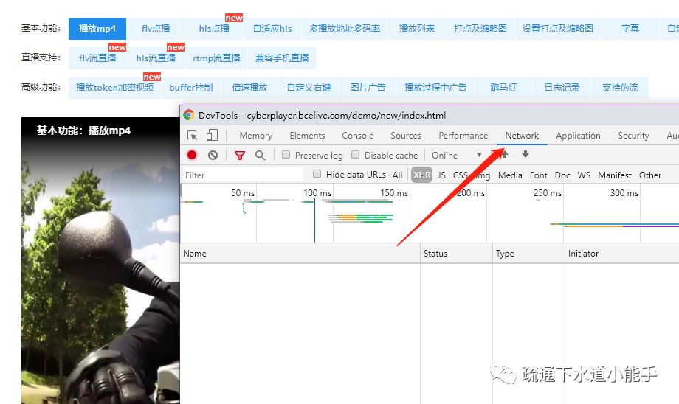Screen dimensions: 679x404
Task: Click the red record network log button
Action: pos(192,155)
